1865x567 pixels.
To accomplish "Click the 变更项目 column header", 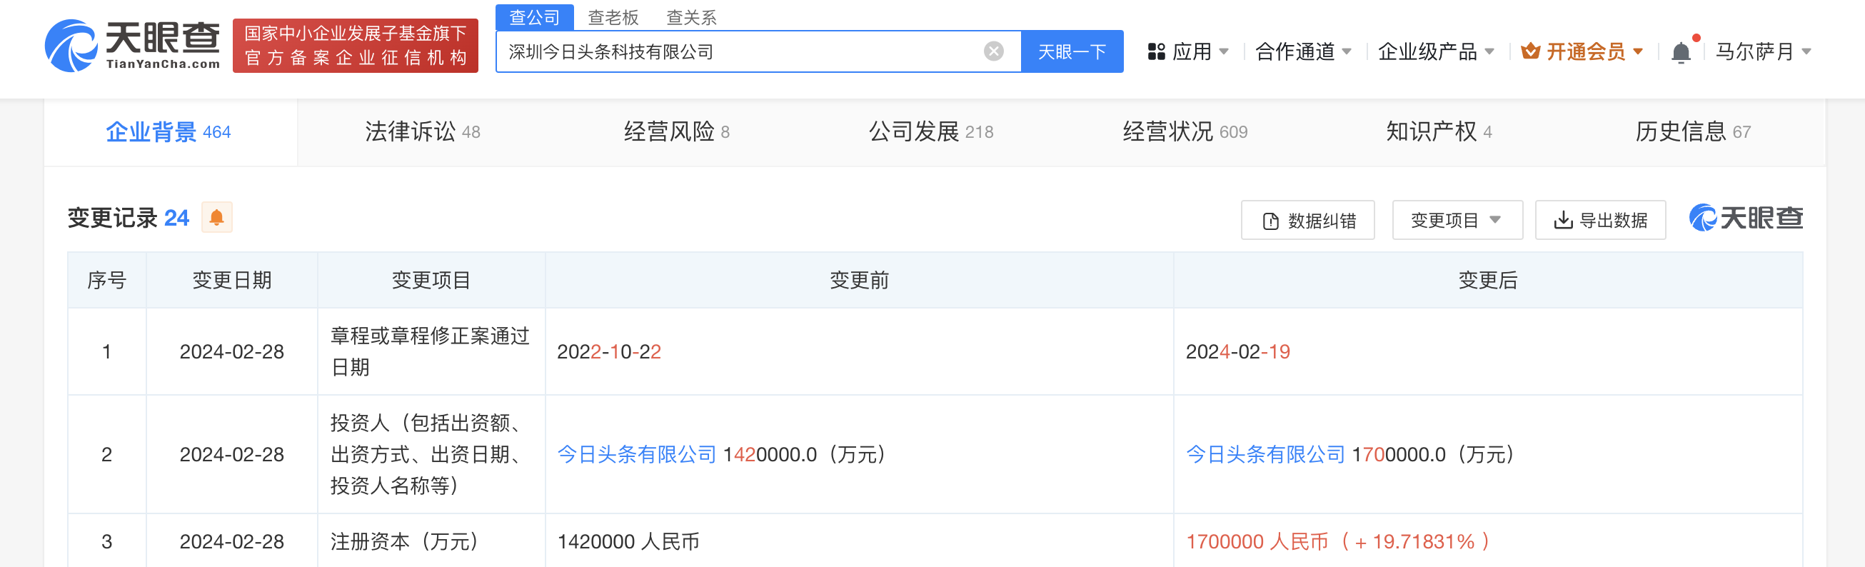I will pos(431,280).
